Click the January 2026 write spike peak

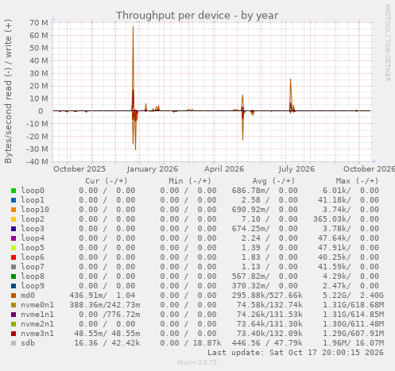pos(133,27)
